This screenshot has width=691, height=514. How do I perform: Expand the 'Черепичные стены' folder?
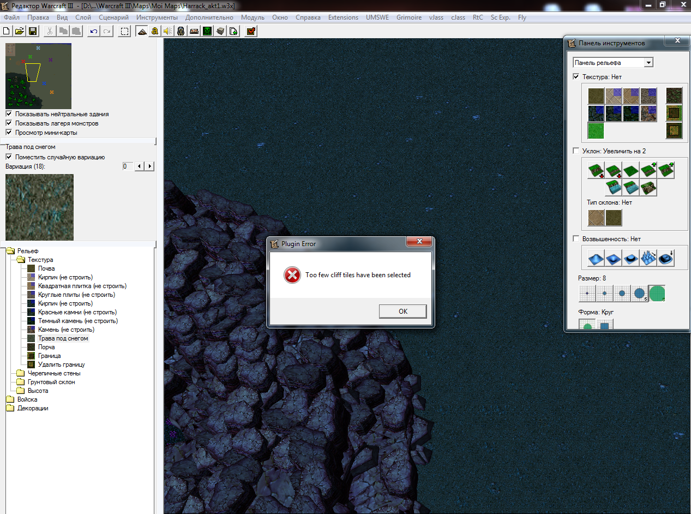click(21, 373)
